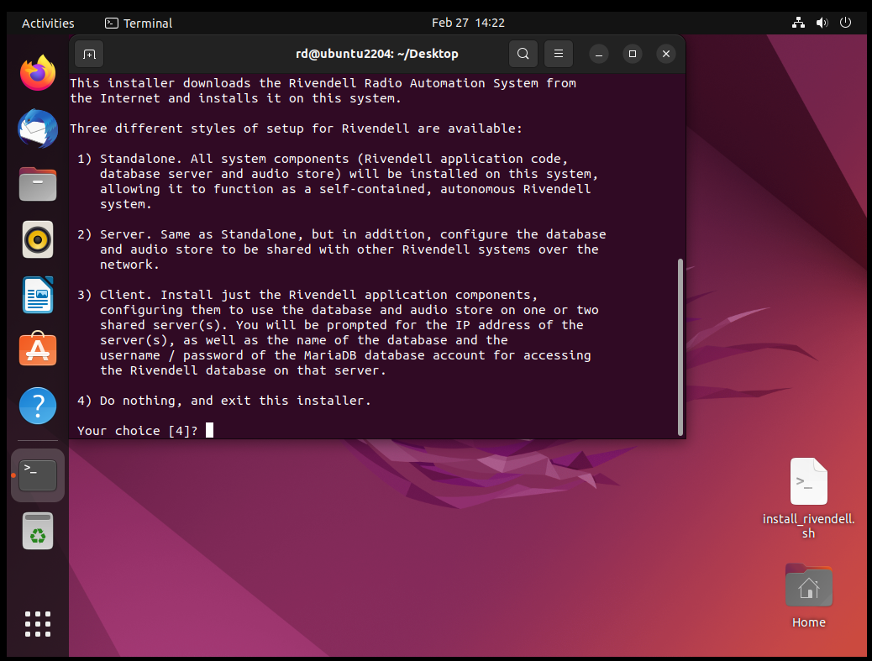Click the terminal search icon
The height and width of the screenshot is (661, 872).
[x=523, y=54]
